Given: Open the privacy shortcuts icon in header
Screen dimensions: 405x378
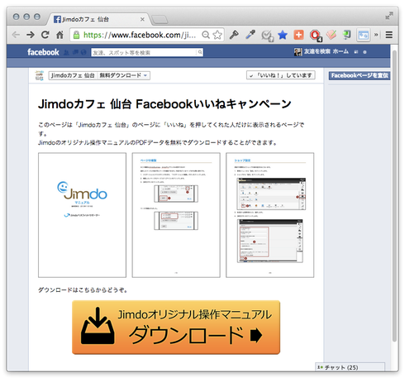Looking at the screenshot, I should [x=356, y=52].
